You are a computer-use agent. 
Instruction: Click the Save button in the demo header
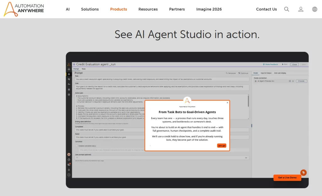(303, 64)
